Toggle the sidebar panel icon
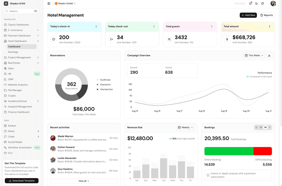This screenshot has height=186, width=282. [49, 4]
